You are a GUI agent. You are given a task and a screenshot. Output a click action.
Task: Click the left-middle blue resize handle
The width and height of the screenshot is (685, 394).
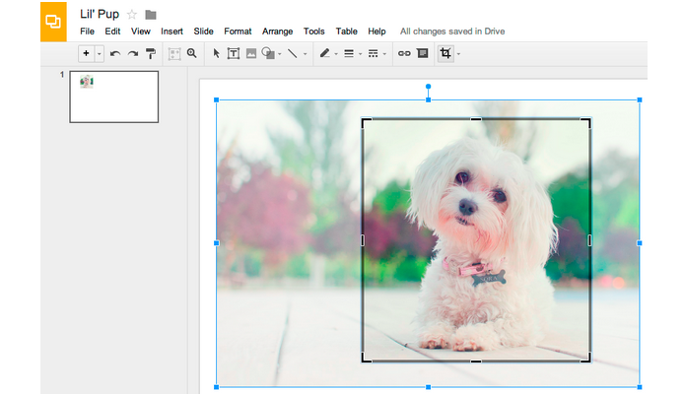(x=216, y=243)
